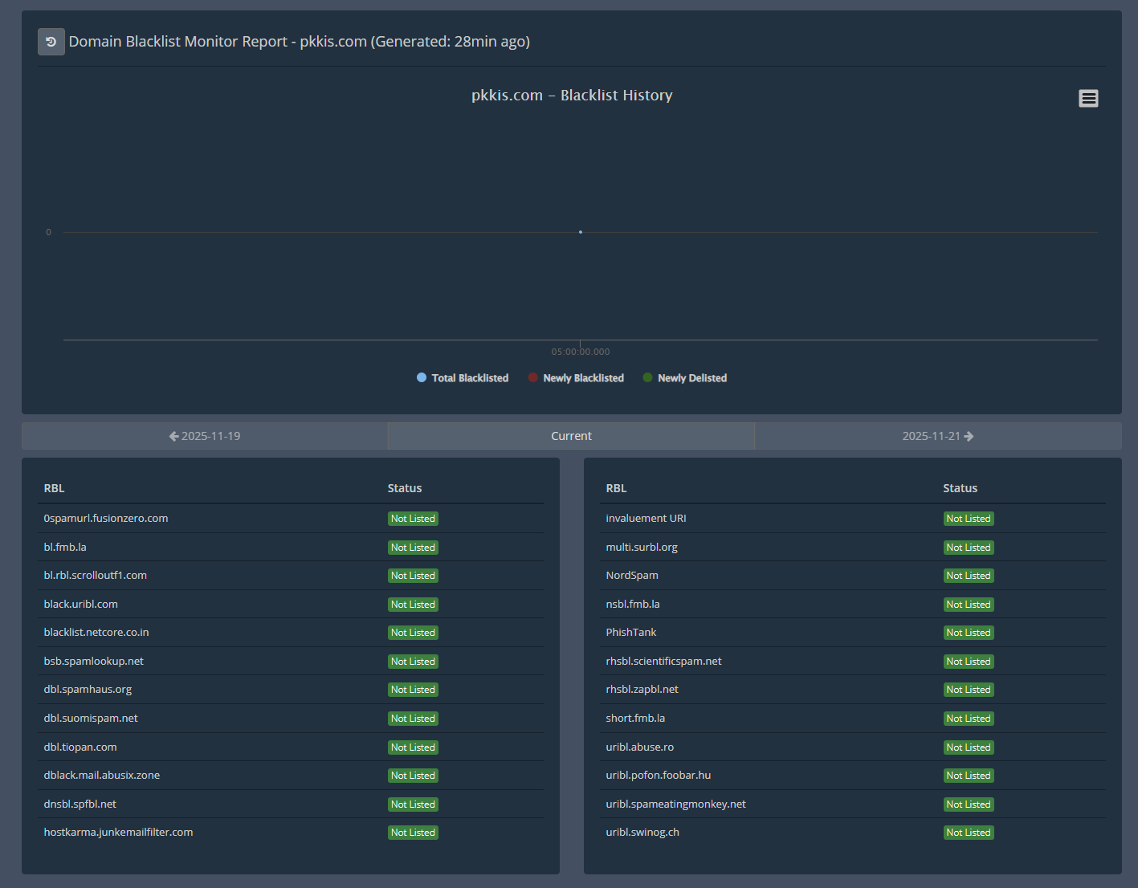Click the right table RBL column header
The width and height of the screenshot is (1138, 888).
(x=616, y=488)
